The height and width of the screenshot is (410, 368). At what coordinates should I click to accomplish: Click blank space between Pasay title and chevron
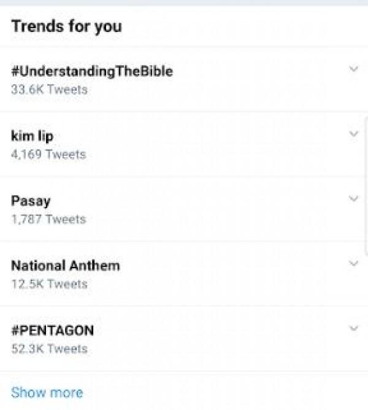[196, 201]
